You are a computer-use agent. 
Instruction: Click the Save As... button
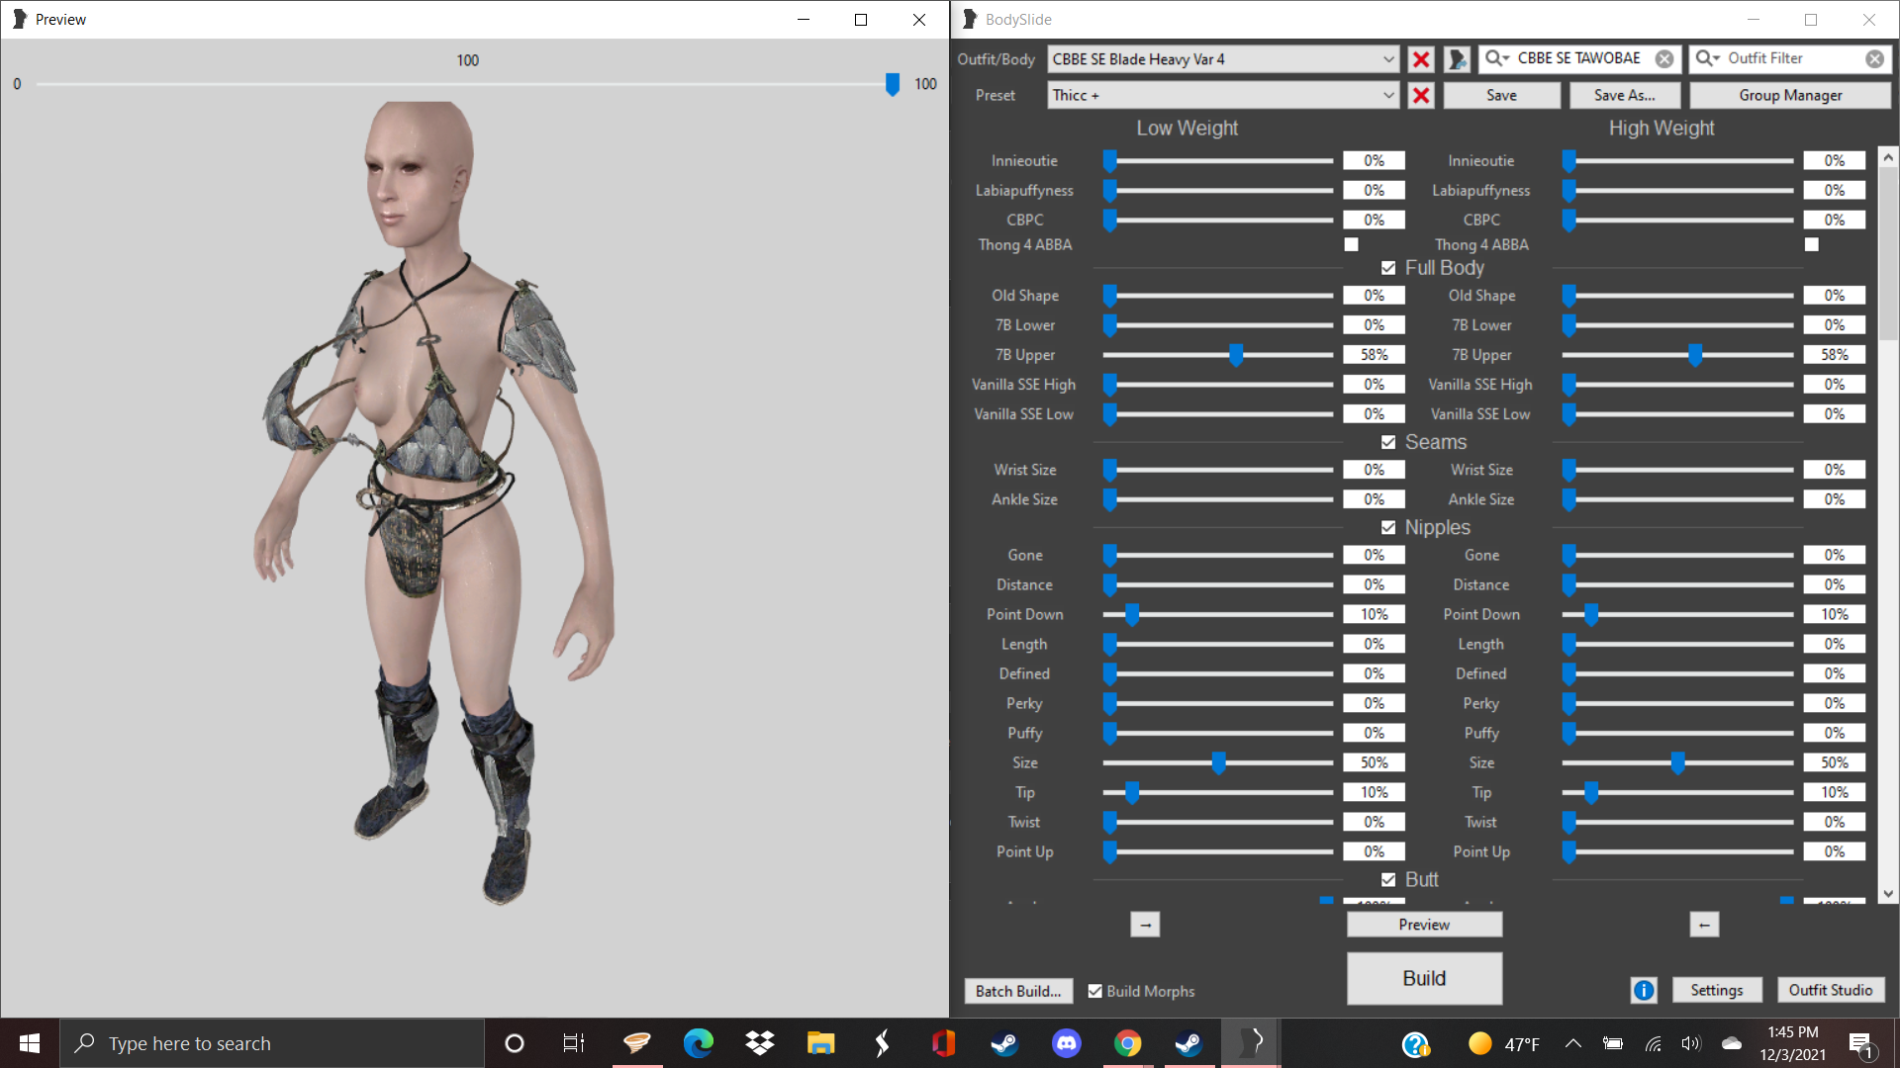pos(1624,95)
